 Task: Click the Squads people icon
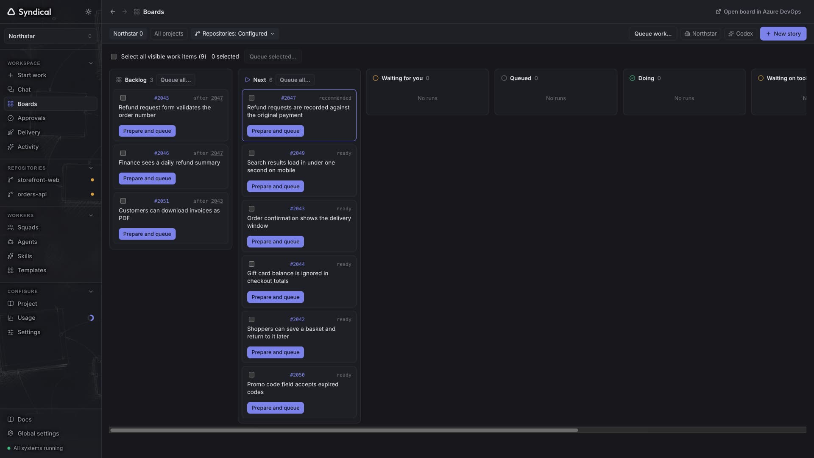tap(11, 227)
